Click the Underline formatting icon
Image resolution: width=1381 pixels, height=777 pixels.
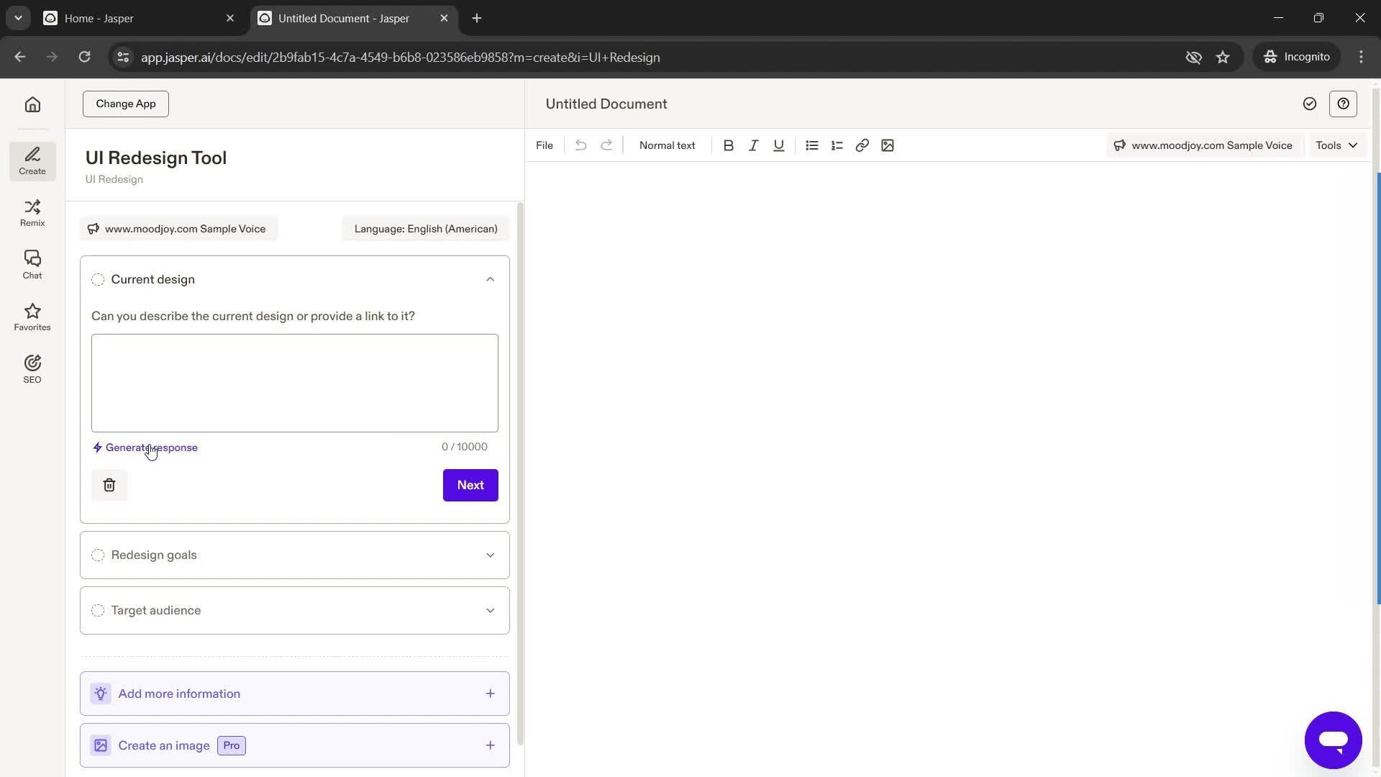pyautogui.click(x=779, y=145)
